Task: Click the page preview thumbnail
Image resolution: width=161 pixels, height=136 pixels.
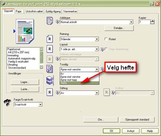Action: pos(25,31)
